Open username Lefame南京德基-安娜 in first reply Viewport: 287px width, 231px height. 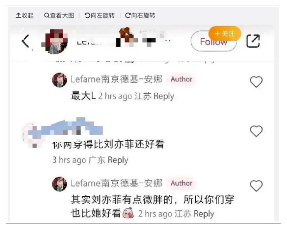pos(116,79)
